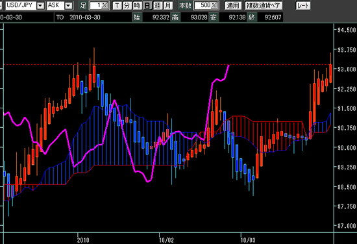The width and height of the screenshot is (357, 244).
Task: Click the TO date 2010-03-30 field
Action: (x=84, y=18)
